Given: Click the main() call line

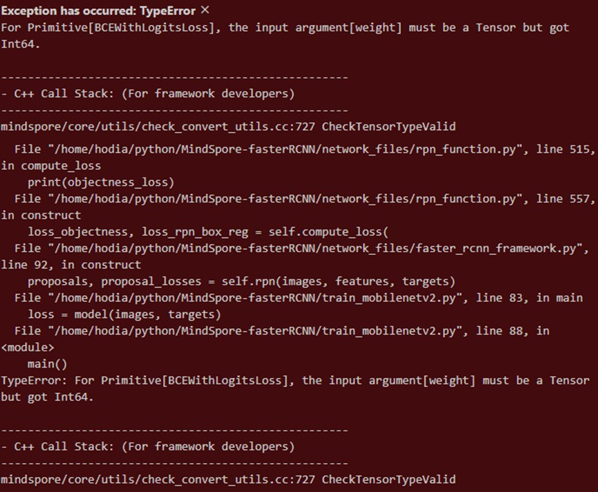Looking at the screenshot, I should [44, 363].
